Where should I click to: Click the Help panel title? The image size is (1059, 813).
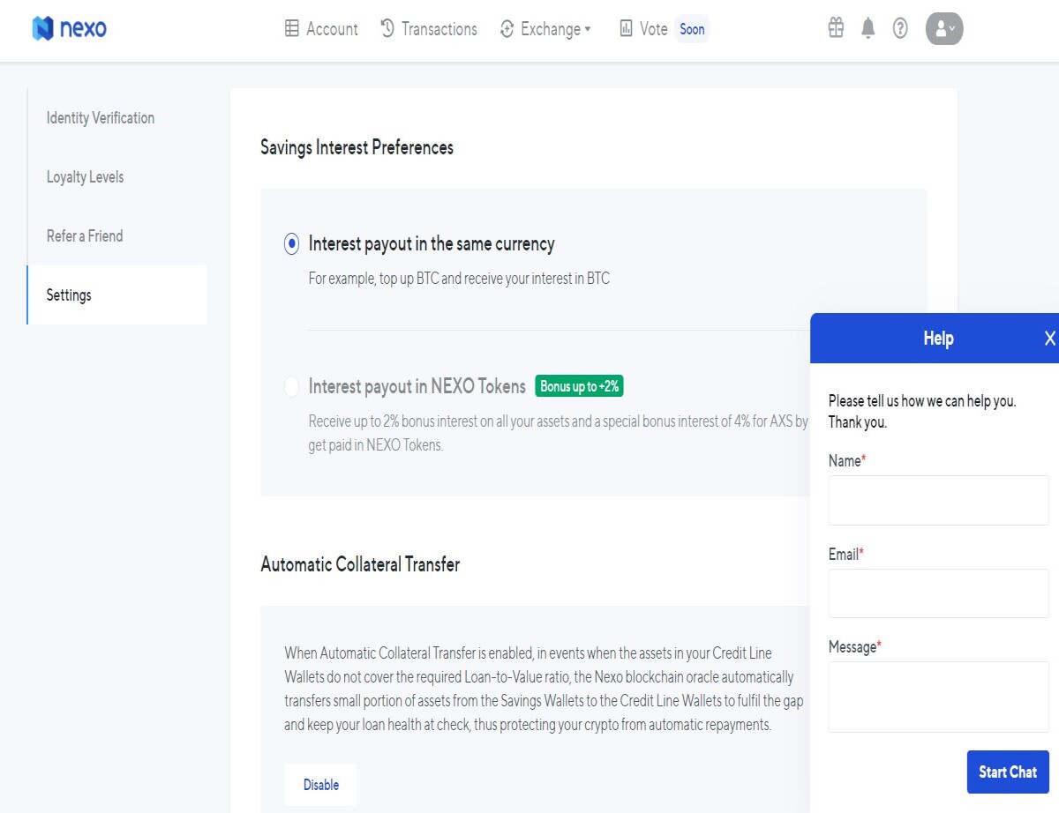[x=938, y=339]
